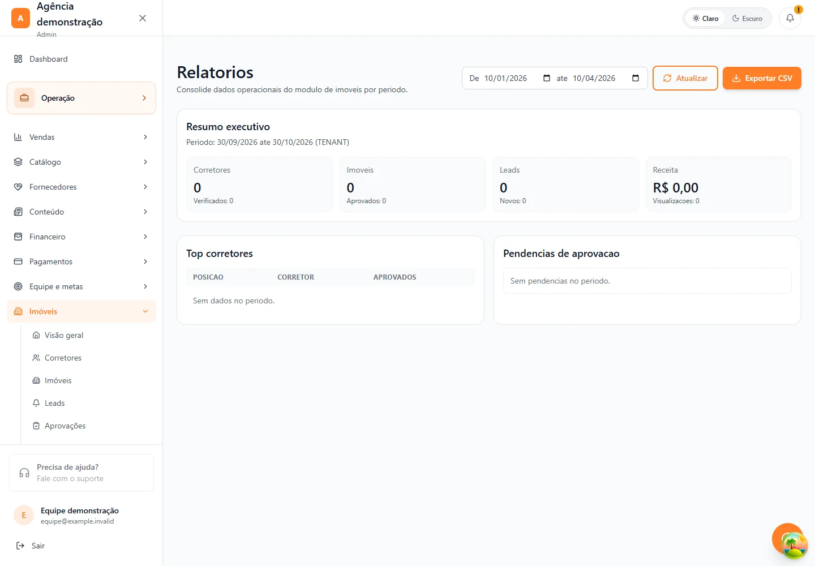Viewport: 815px width, 566px height.
Task: Click the Dashboard grid icon
Action: coord(18,59)
